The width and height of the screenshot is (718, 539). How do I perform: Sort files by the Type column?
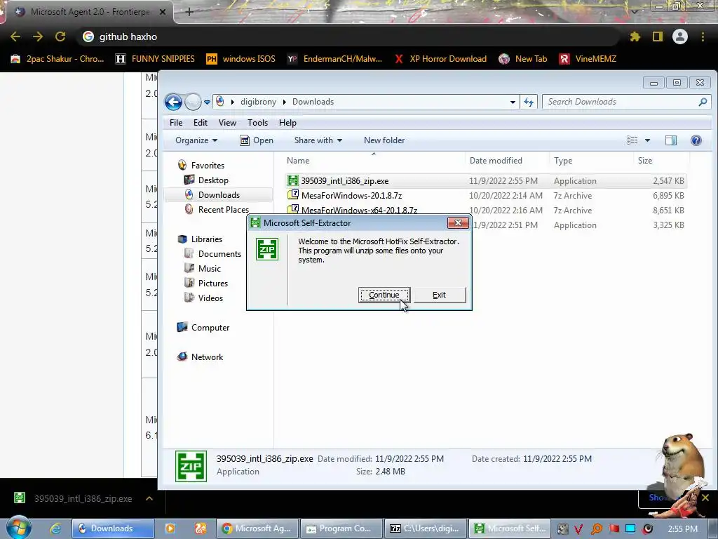click(x=591, y=161)
